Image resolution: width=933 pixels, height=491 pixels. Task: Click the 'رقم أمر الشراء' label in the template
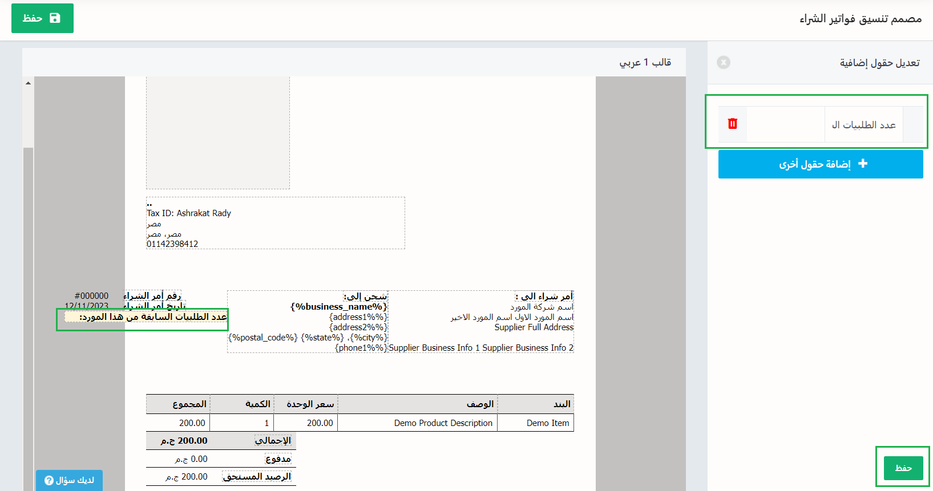(152, 295)
